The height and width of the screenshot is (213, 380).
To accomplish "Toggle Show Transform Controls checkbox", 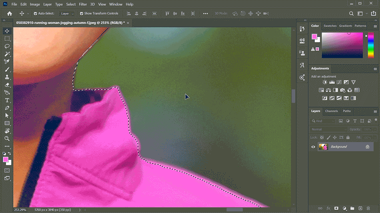I will click(82, 14).
